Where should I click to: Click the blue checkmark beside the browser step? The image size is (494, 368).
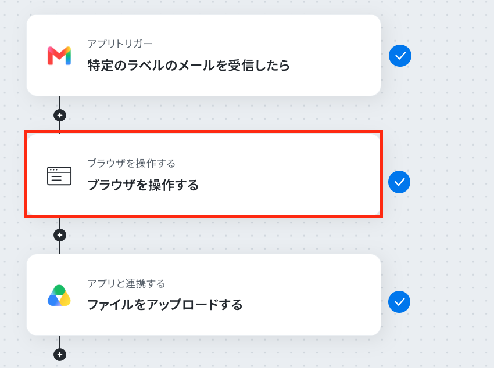click(399, 182)
